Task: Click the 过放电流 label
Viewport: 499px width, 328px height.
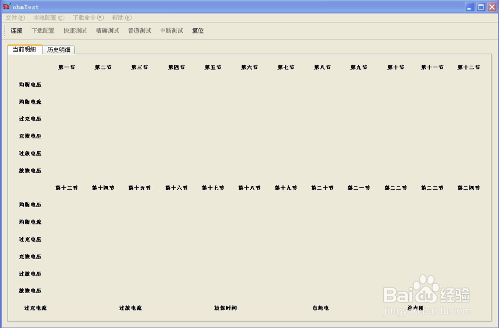Action: tap(130, 308)
